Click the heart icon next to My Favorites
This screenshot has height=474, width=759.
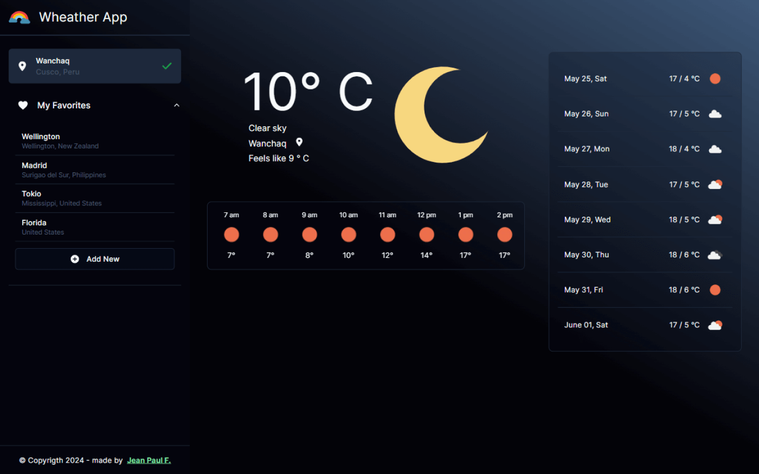click(x=23, y=105)
